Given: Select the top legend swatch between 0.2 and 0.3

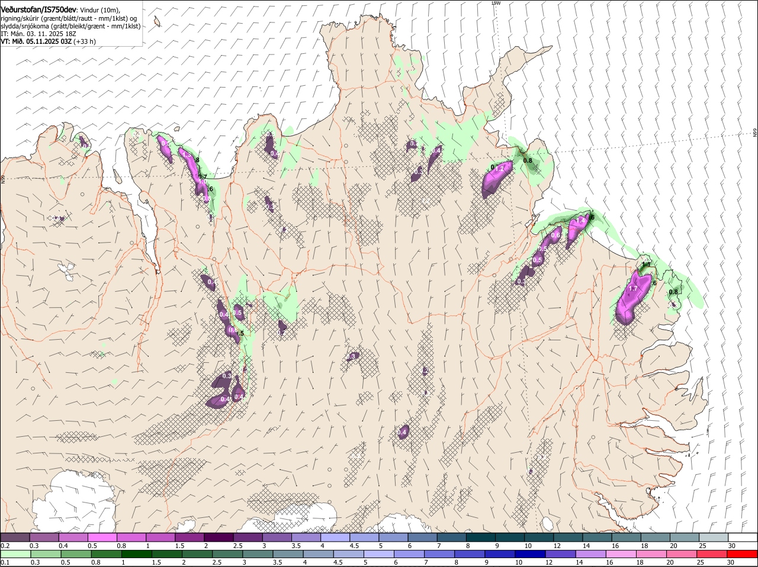Looking at the screenshot, I should click(15, 537).
